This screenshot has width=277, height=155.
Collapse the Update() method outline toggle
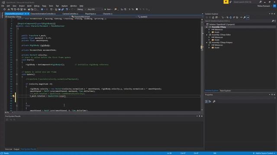click(17, 74)
